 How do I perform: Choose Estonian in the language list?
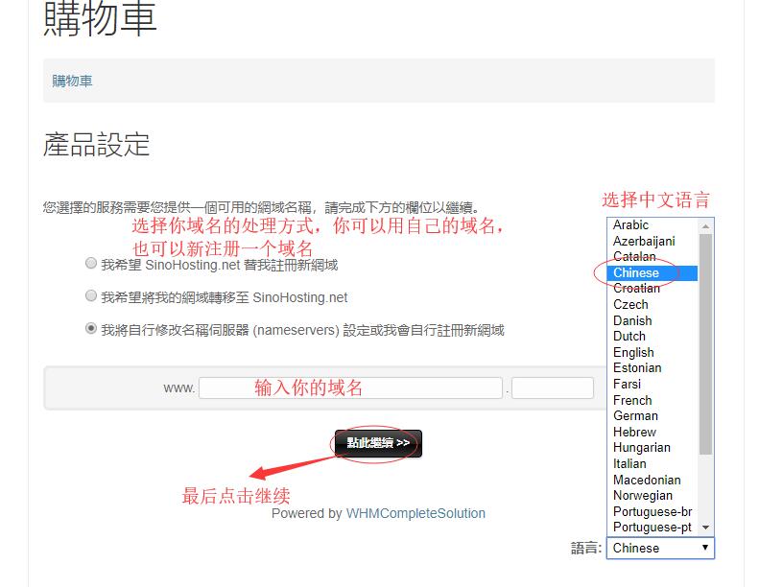(x=652, y=367)
